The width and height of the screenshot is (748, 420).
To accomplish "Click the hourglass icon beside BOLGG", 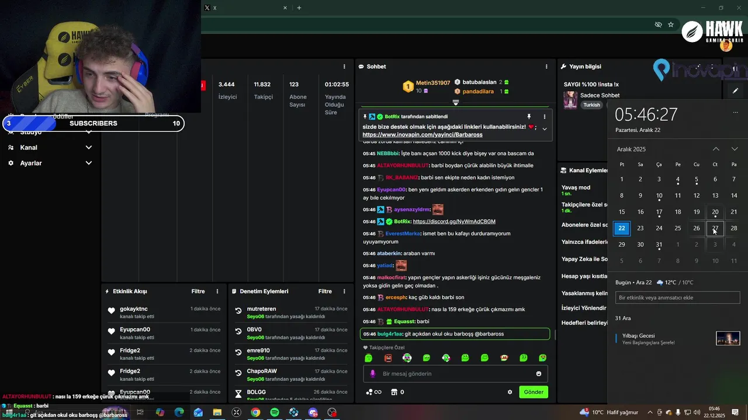I will 238,394.
